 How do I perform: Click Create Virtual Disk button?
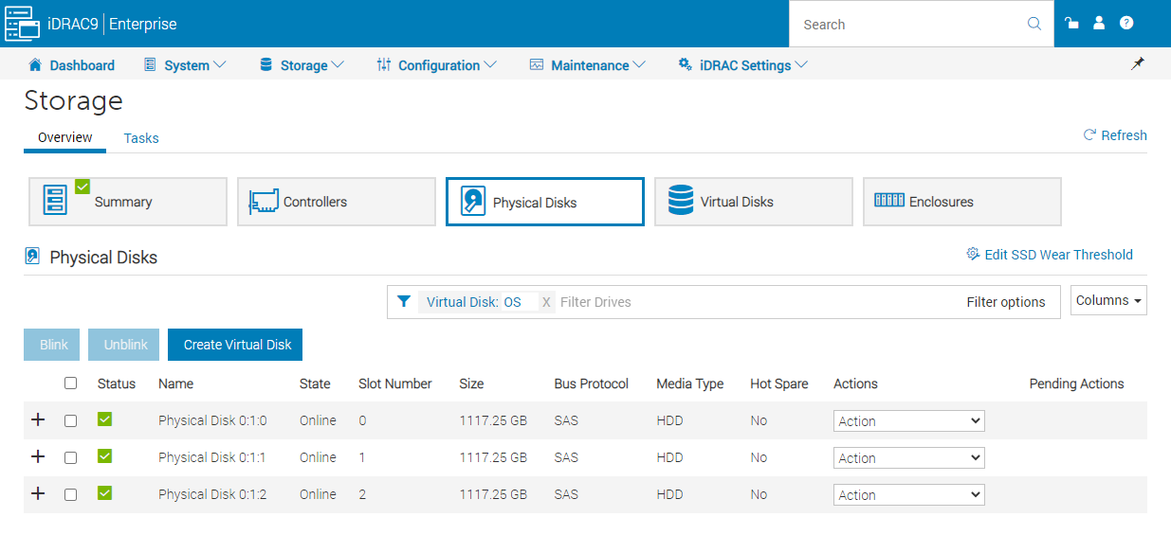237,345
